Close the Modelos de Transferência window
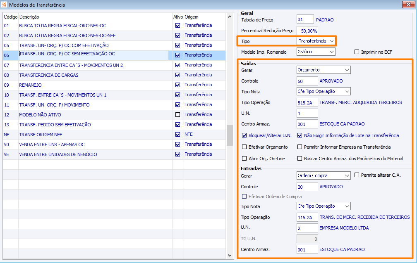This screenshot has height=263, width=417. 408,4
